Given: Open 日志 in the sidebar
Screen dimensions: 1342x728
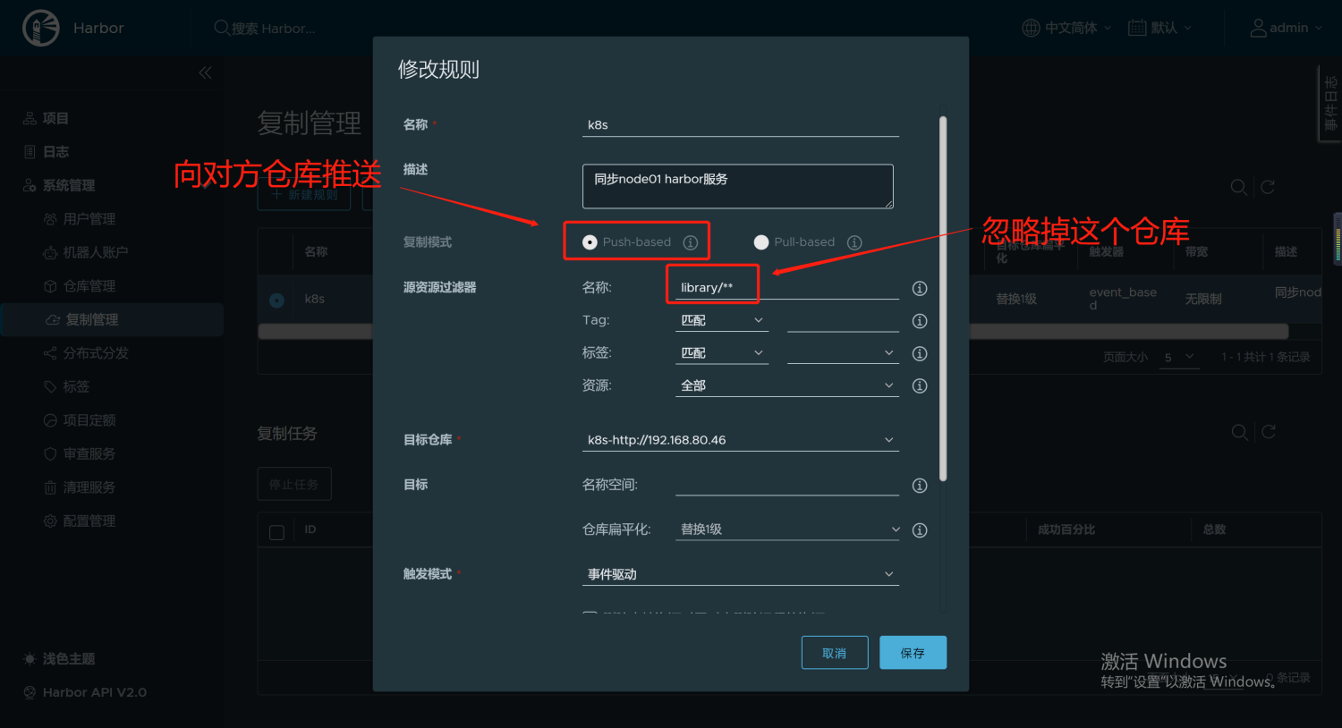Looking at the screenshot, I should coord(56,152).
